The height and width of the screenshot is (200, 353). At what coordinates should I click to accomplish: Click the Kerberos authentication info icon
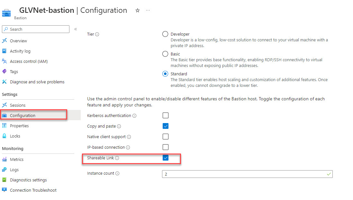click(134, 116)
